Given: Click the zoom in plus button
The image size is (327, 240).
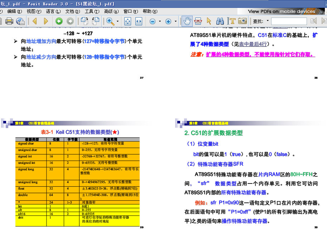Looking at the screenshot, I should [x=168, y=21].
